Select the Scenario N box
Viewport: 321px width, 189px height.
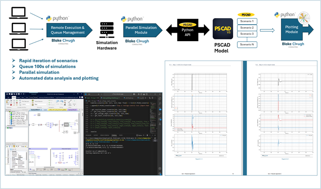click(x=247, y=44)
